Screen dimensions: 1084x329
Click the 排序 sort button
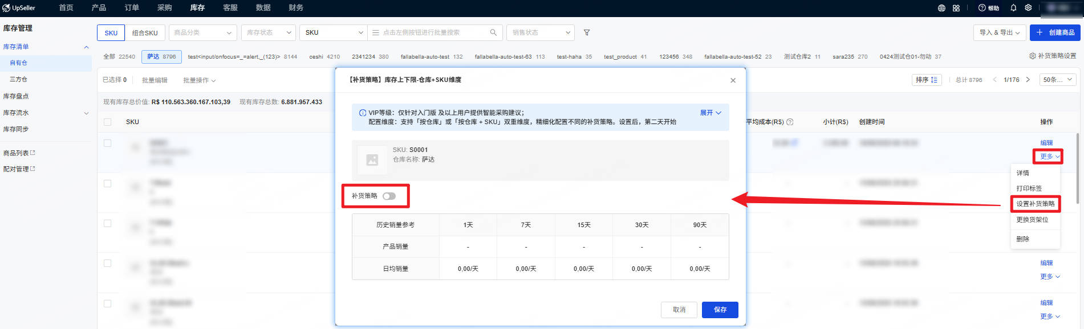(x=927, y=80)
